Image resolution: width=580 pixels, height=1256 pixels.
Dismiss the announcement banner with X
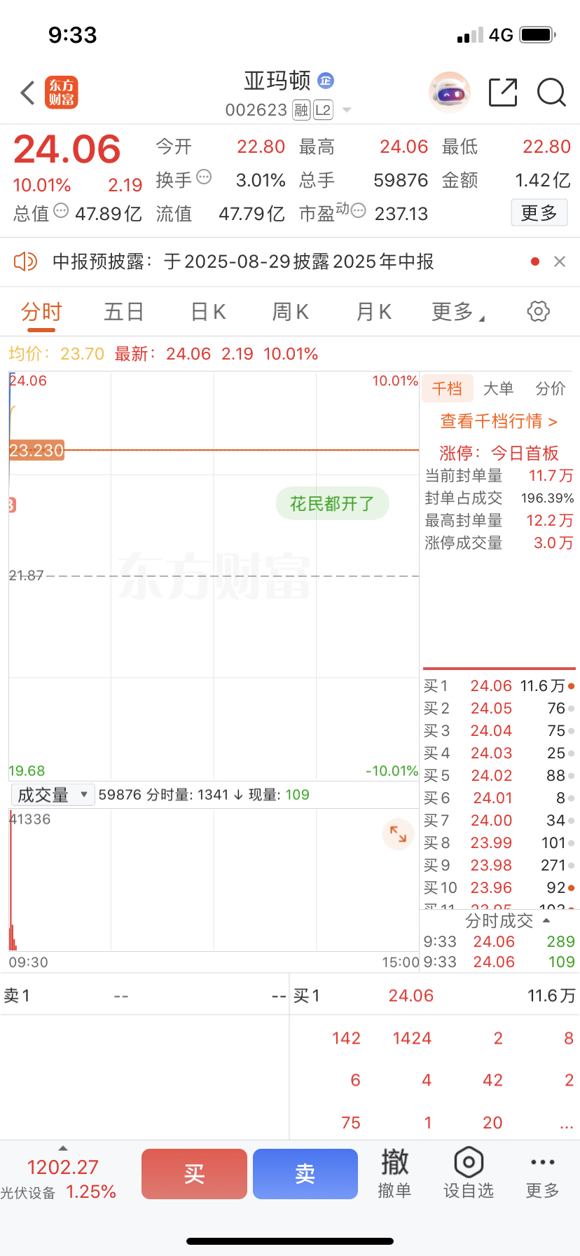click(560, 261)
